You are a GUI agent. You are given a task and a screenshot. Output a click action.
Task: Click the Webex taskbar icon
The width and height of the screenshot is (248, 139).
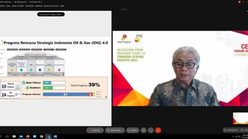48,136
